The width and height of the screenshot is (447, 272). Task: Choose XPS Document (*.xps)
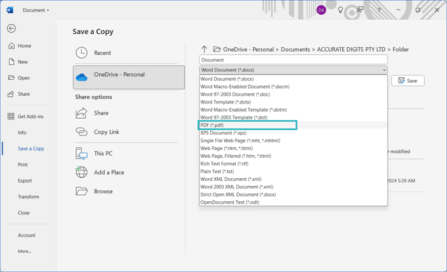293,133
